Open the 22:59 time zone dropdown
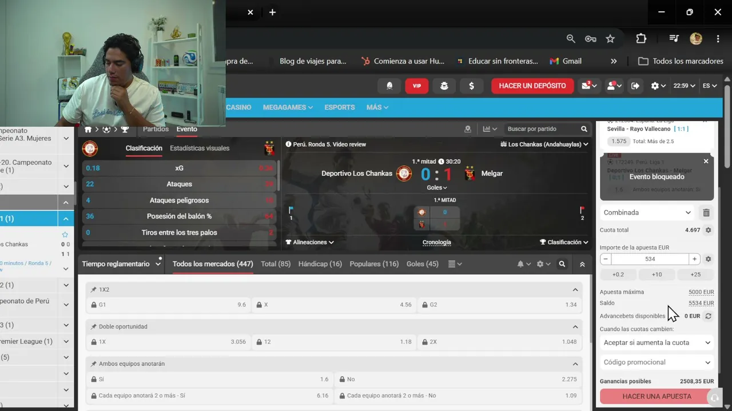 684,86
